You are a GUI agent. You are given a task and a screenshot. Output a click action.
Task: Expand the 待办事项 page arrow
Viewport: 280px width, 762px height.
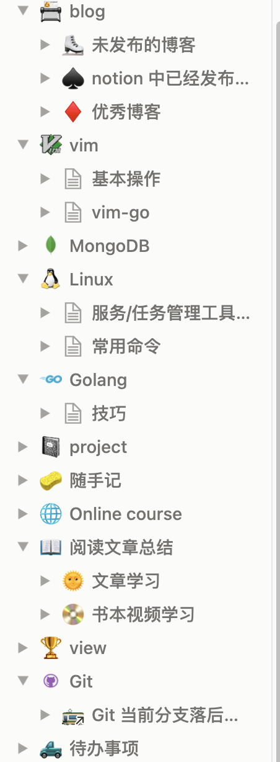pyautogui.click(x=24, y=748)
